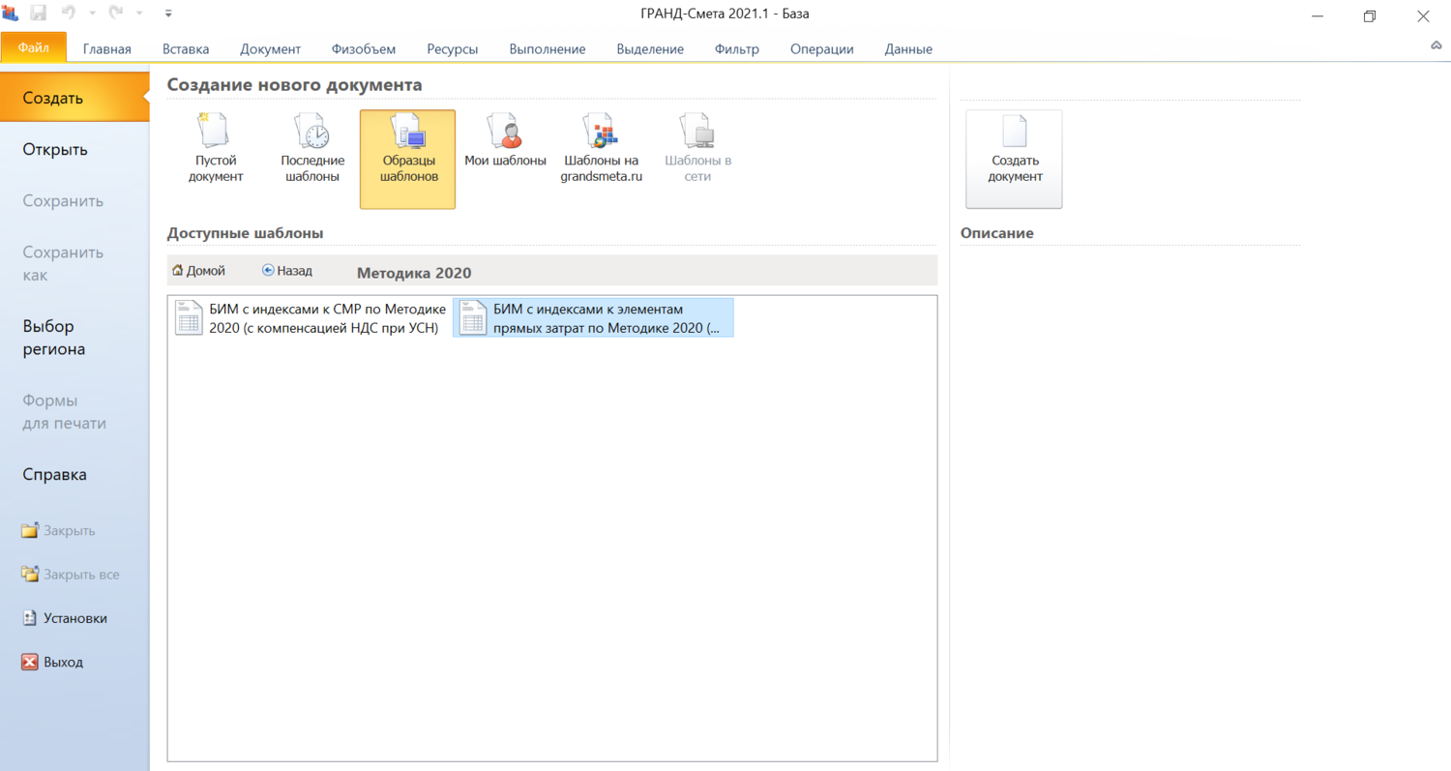Open the quick access toolbar customize dropdown
The image size is (1451, 771).
click(168, 14)
